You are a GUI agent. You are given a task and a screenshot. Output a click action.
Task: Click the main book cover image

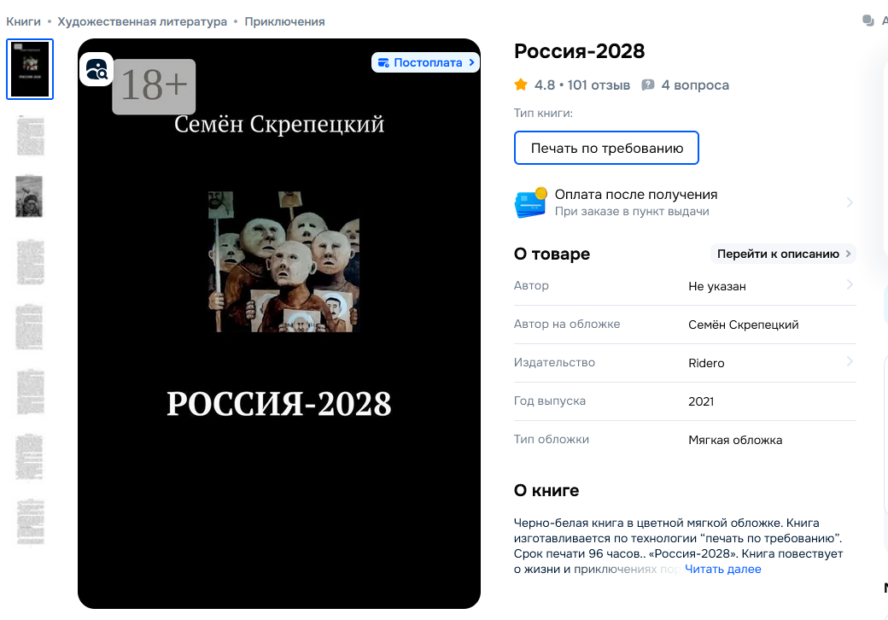coord(279,324)
